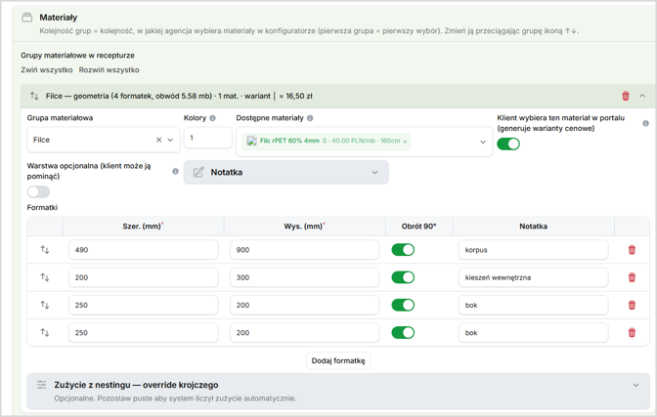Edit width field showing 200 in kieszeń row

pyautogui.click(x=144, y=277)
